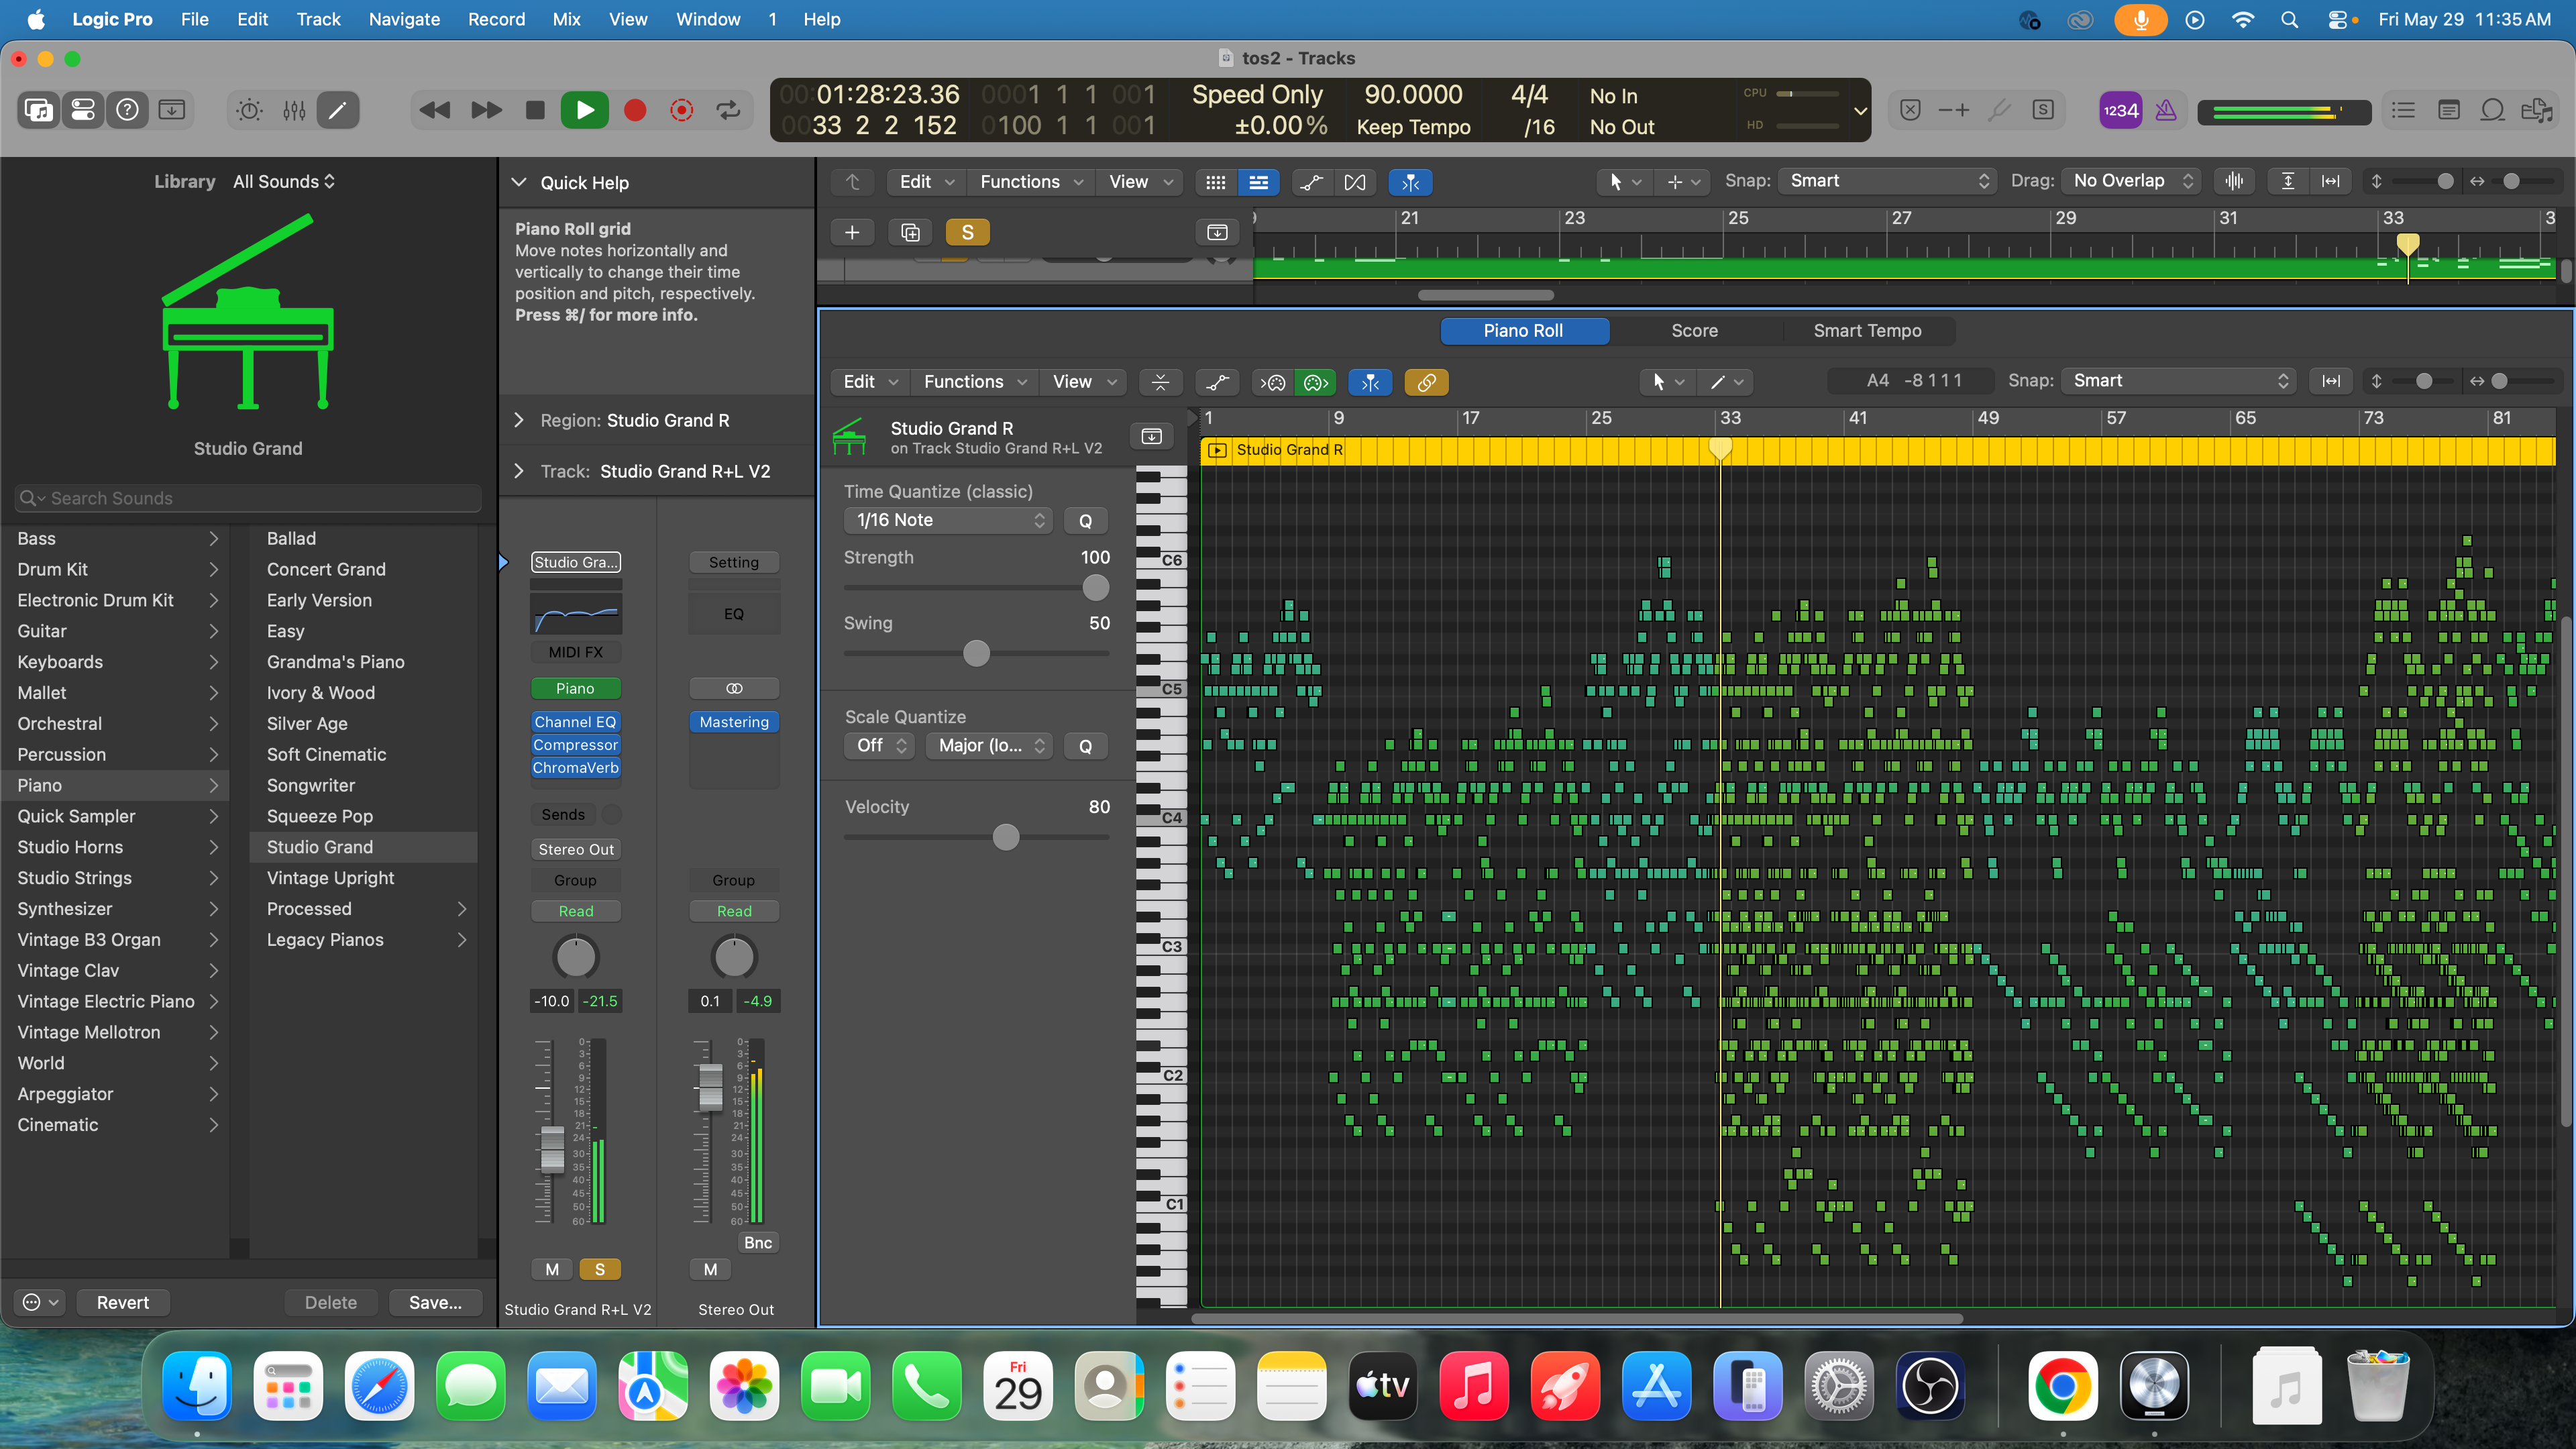Toggle Solo on Studio Grand R+L V2 strip
This screenshot has width=2576, height=1449.
point(600,1269)
